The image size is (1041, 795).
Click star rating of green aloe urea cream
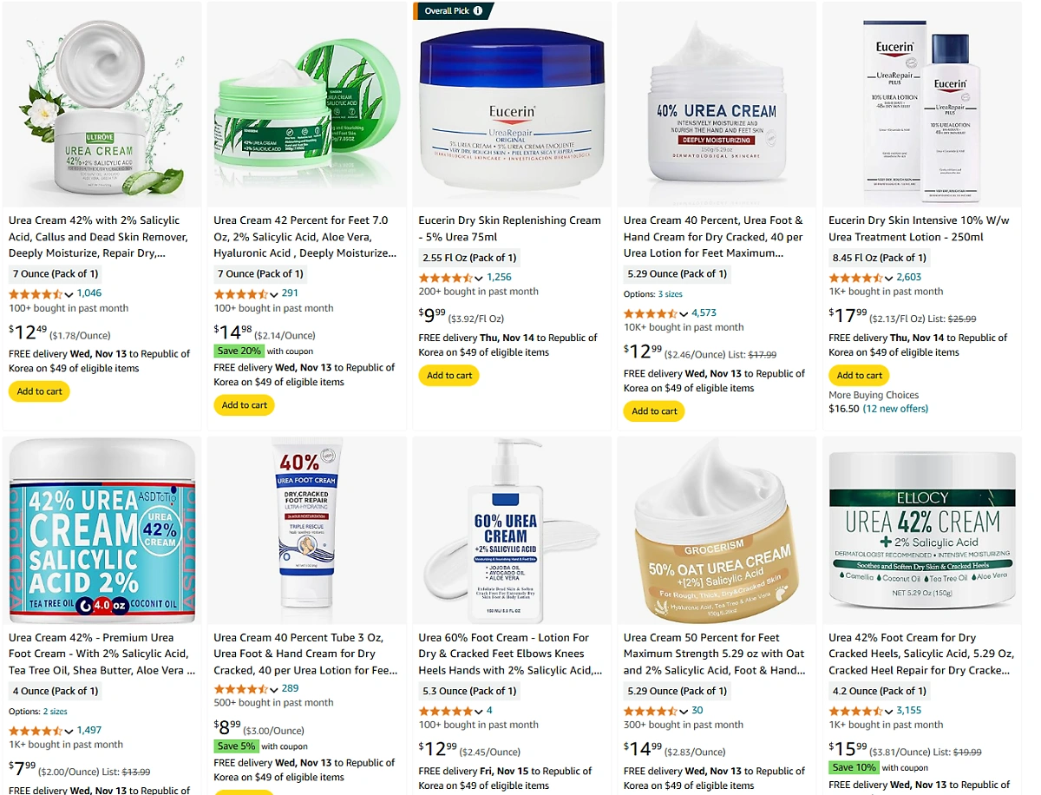pyautogui.click(x=240, y=294)
